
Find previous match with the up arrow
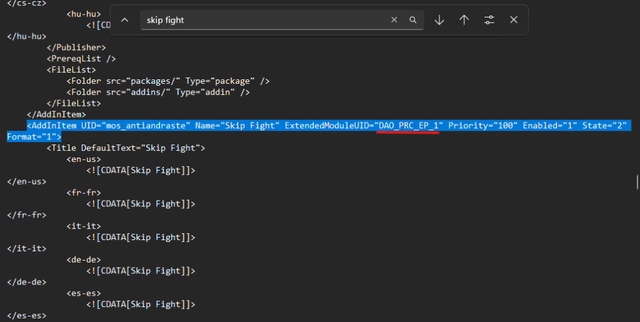coord(464,20)
